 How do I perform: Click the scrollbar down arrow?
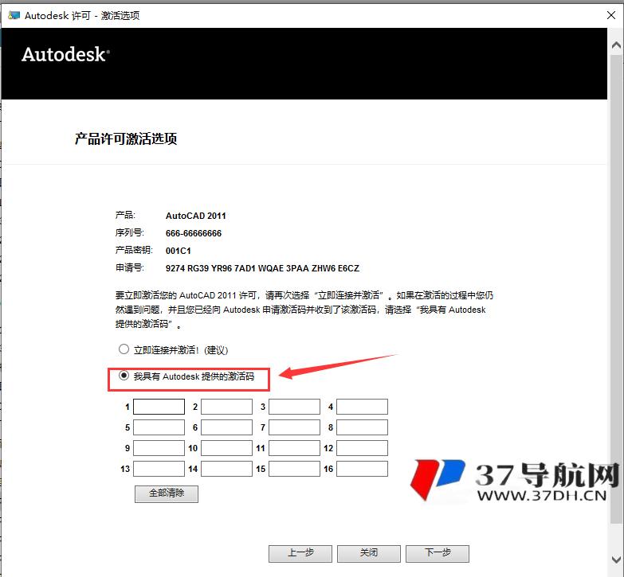(x=616, y=559)
